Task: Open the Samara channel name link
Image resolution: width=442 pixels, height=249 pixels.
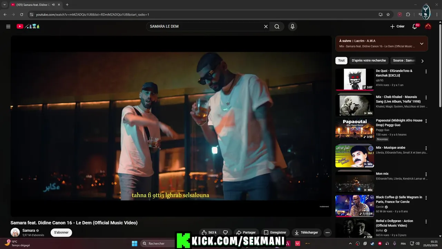Action: tap(29, 230)
